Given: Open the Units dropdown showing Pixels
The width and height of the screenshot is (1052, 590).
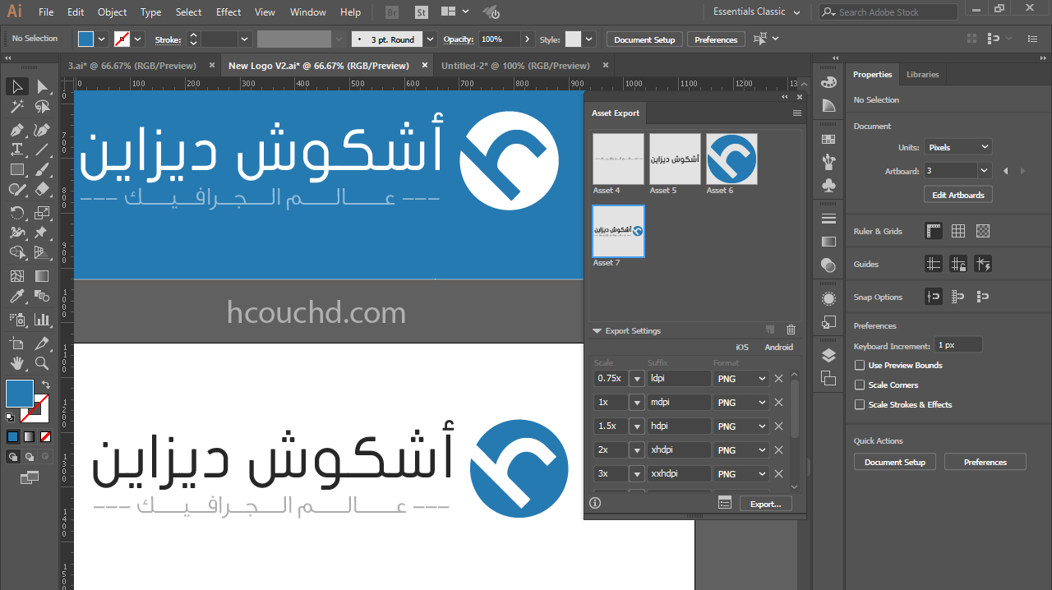Looking at the screenshot, I should 957,146.
